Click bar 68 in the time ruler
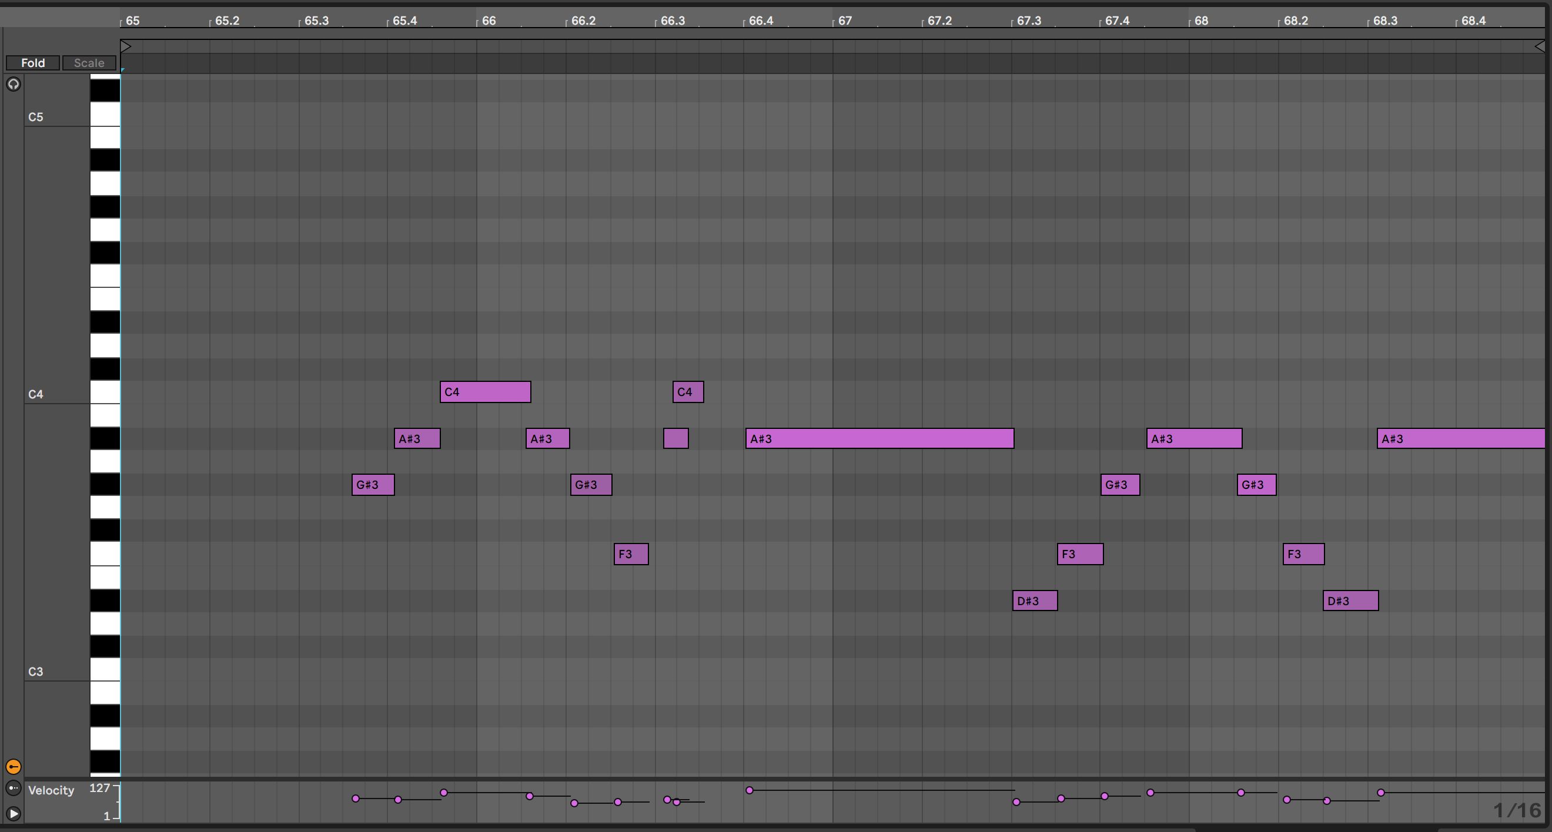The height and width of the screenshot is (832, 1552). [1202, 21]
